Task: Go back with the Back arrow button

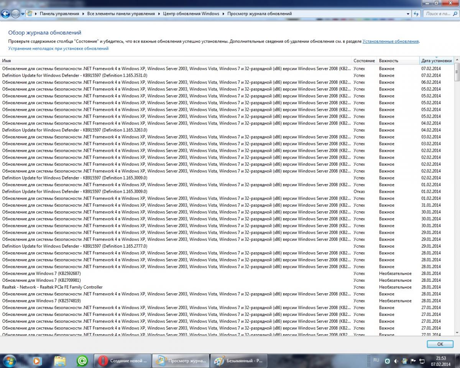Action: coord(6,14)
